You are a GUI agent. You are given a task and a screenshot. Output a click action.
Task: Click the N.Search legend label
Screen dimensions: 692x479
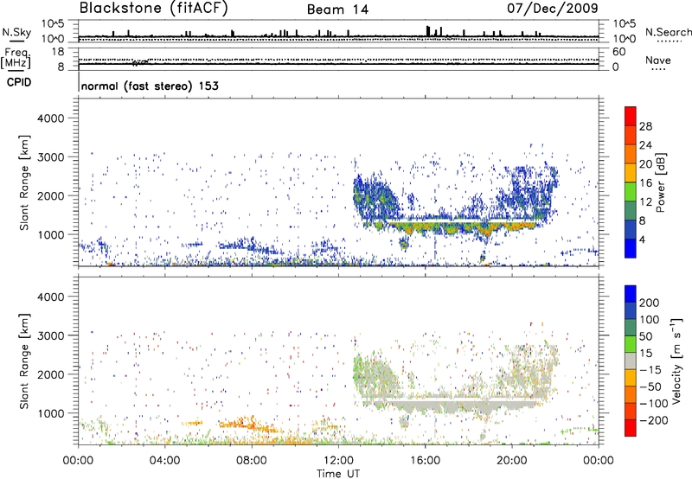pyautogui.click(x=668, y=32)
